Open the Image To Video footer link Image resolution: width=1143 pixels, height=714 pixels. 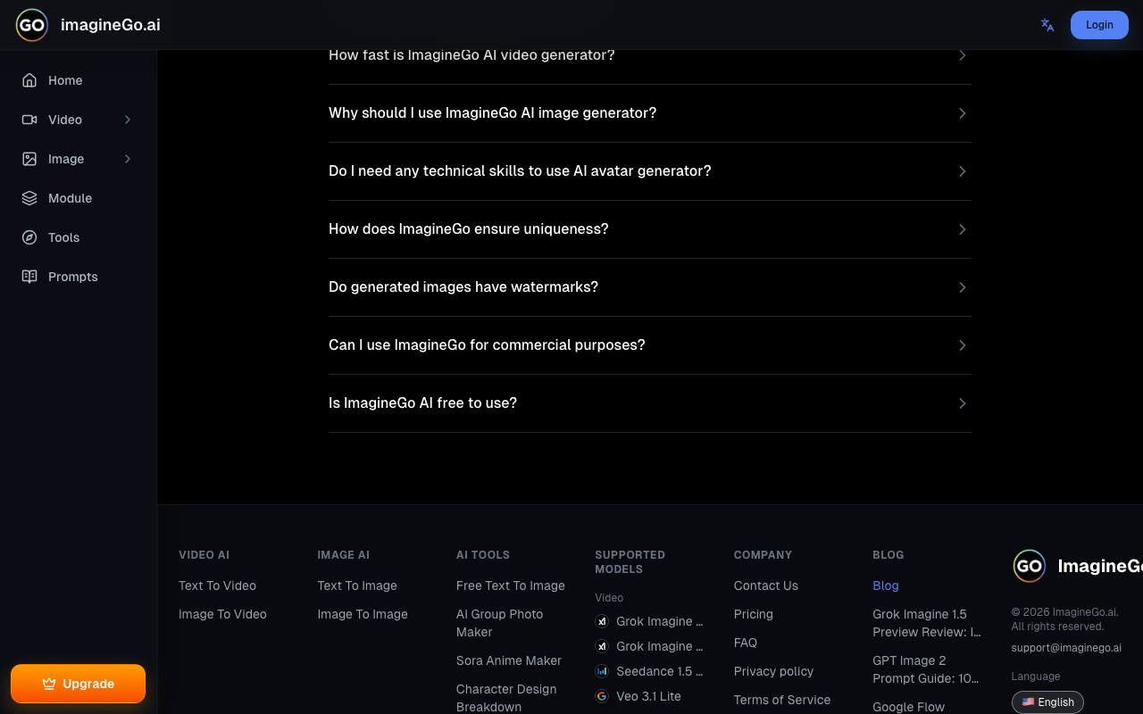pos(222,614)
